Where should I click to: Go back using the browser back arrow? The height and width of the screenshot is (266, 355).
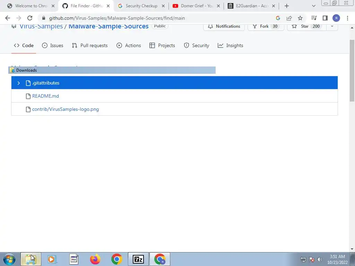tap(8, 18)
